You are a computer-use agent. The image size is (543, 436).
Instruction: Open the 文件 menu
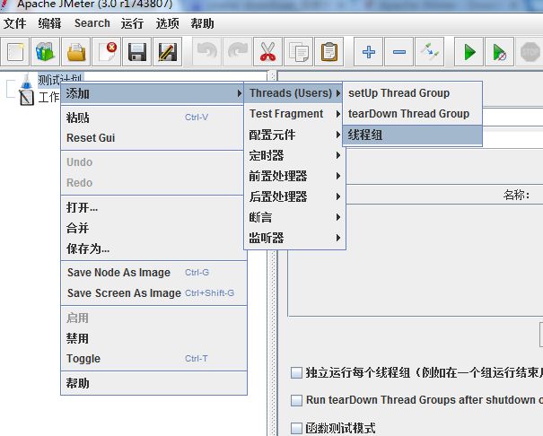pos(15,23)
